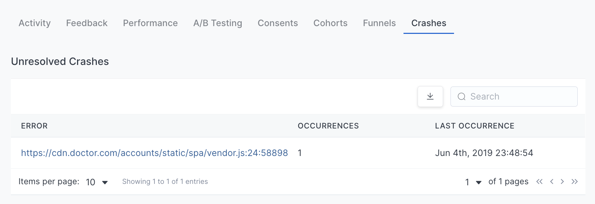This screenshot has height=204, width=595.
Task: Select the Consents tab
Action: 278,23
